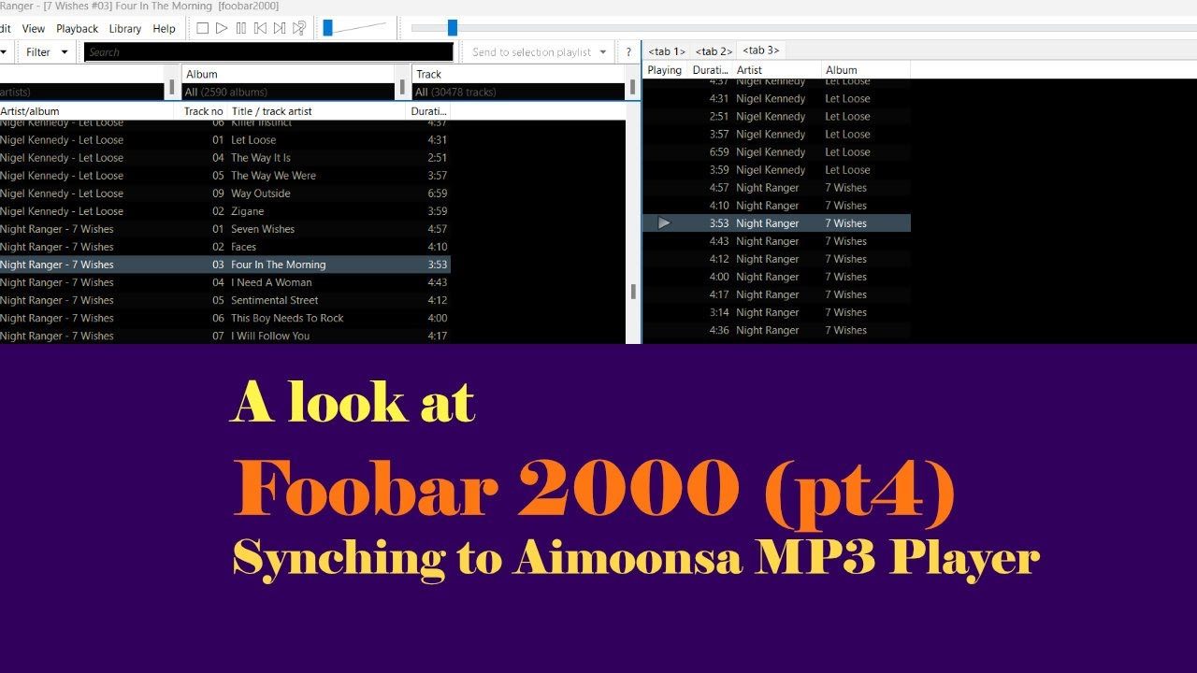The height and width of the screenshot is (673, 1197).
Task: Select the 3:14 Night Ranger playlist row
Action: (776, 312)
